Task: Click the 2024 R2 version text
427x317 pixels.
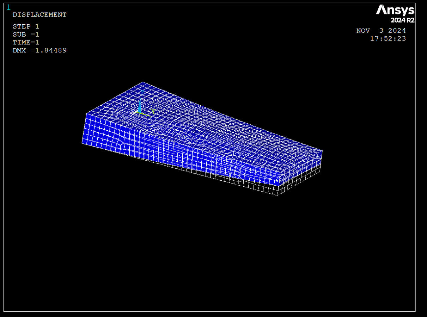Action: click(402, 20)
